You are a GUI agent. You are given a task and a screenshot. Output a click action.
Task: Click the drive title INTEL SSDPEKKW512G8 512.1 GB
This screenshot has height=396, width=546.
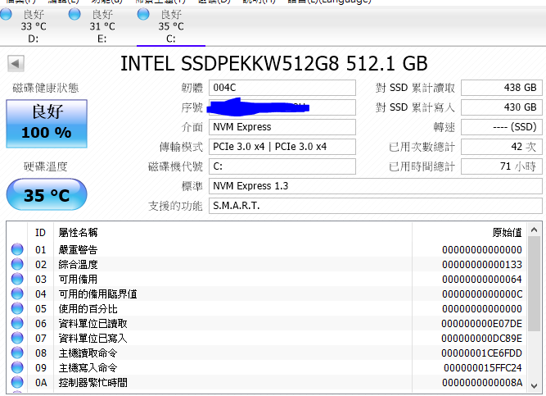273,63
